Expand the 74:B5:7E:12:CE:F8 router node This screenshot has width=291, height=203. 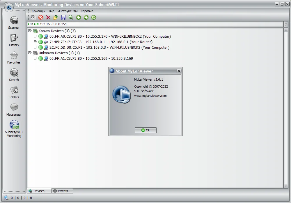coord(35,41)
